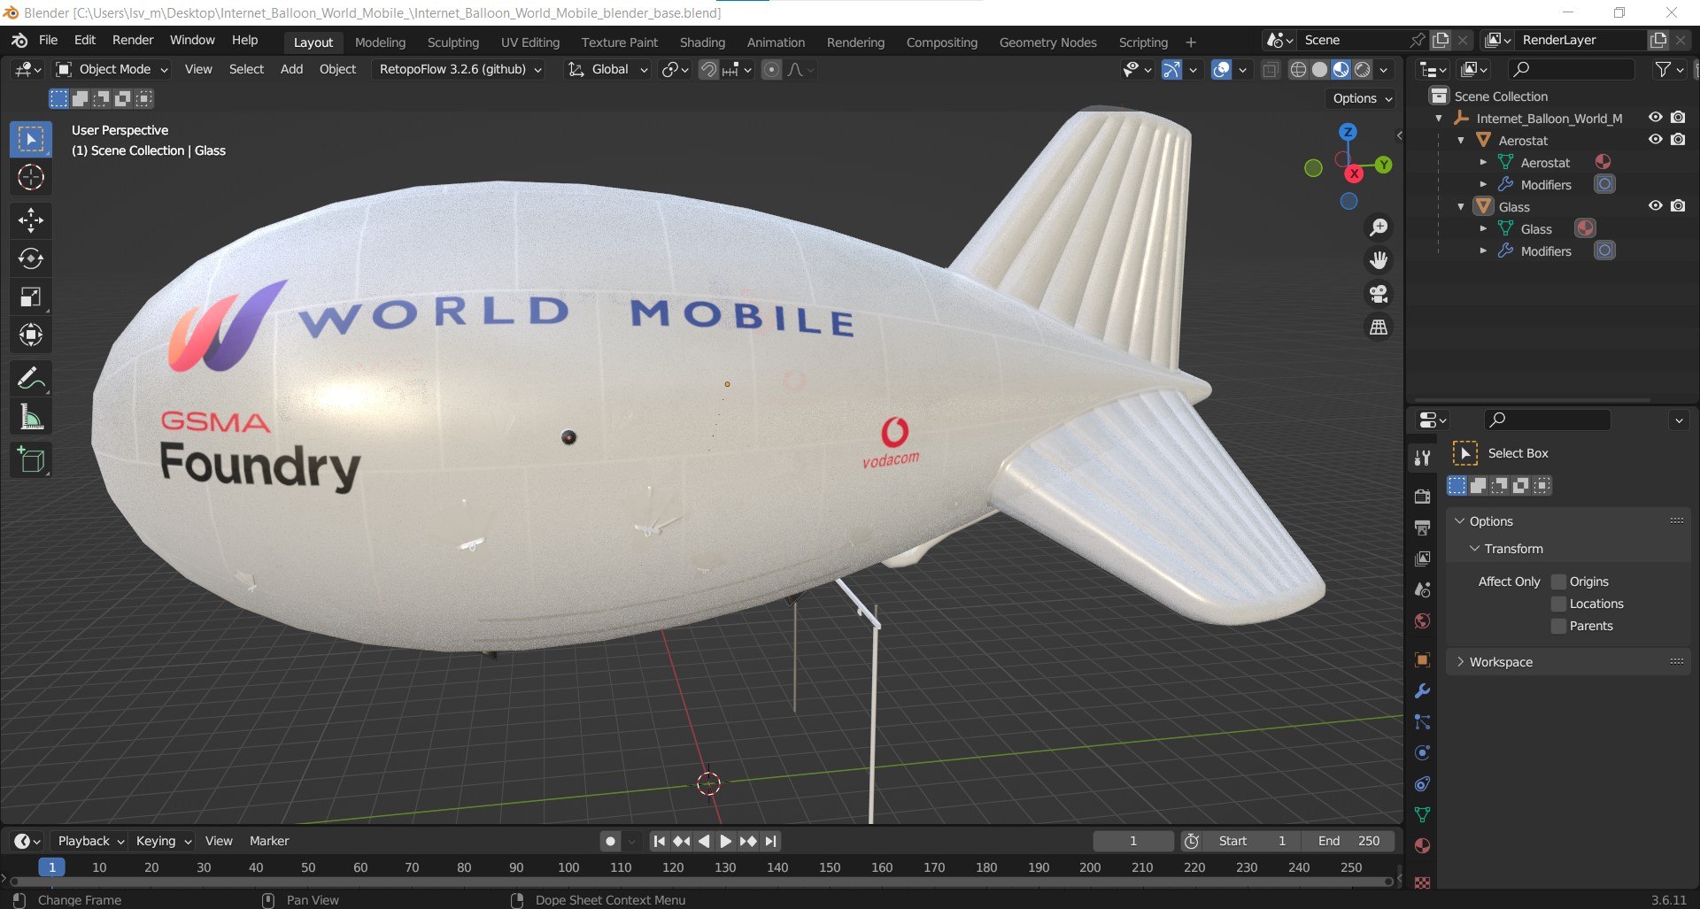This screenshot has height=909, width=1700.
Task: Disable render for Internet_Balloon_World_M collection camera icon
Action: click(x=1678, y=117)
